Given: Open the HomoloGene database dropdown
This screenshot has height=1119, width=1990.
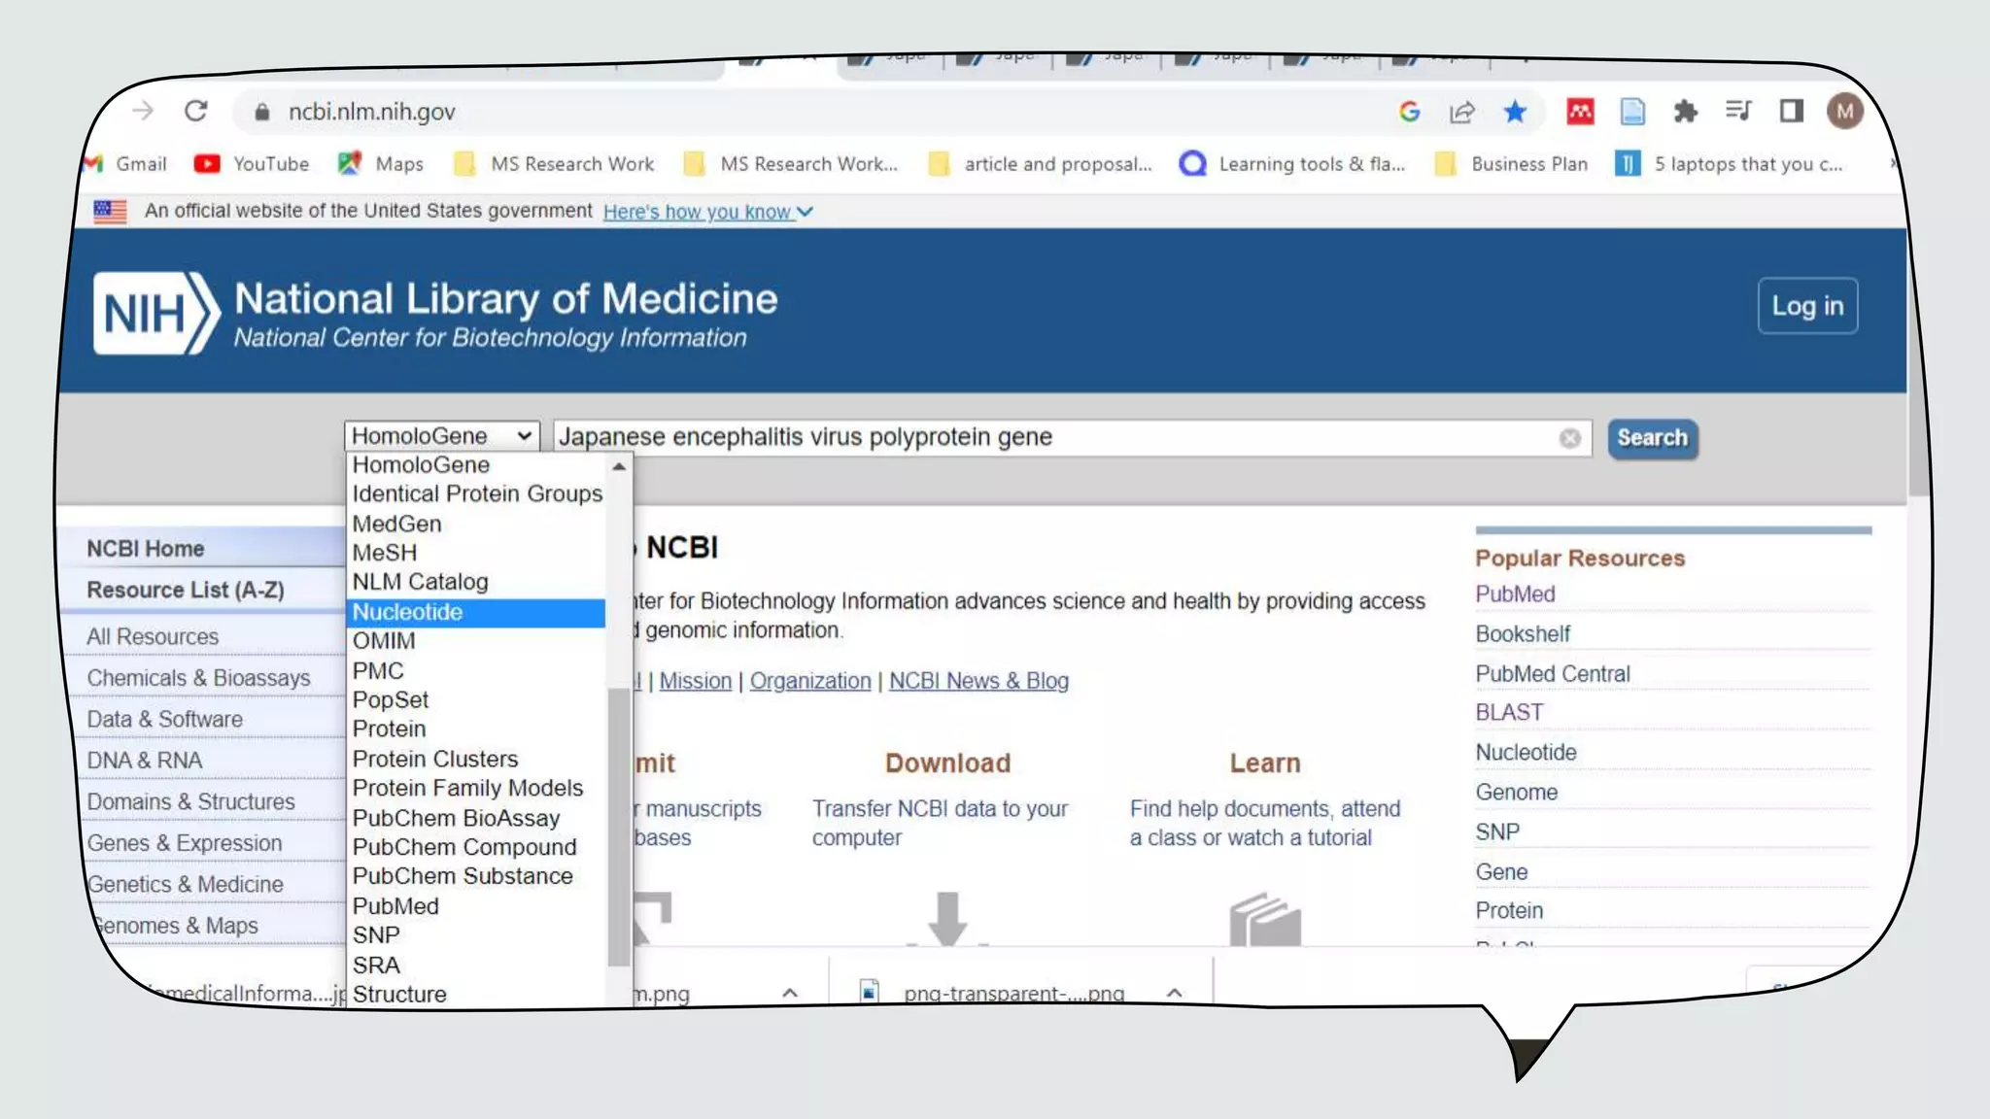Looking at the screenshot, I should (441, 436).
